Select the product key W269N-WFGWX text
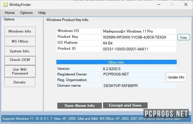 (135, 37)
